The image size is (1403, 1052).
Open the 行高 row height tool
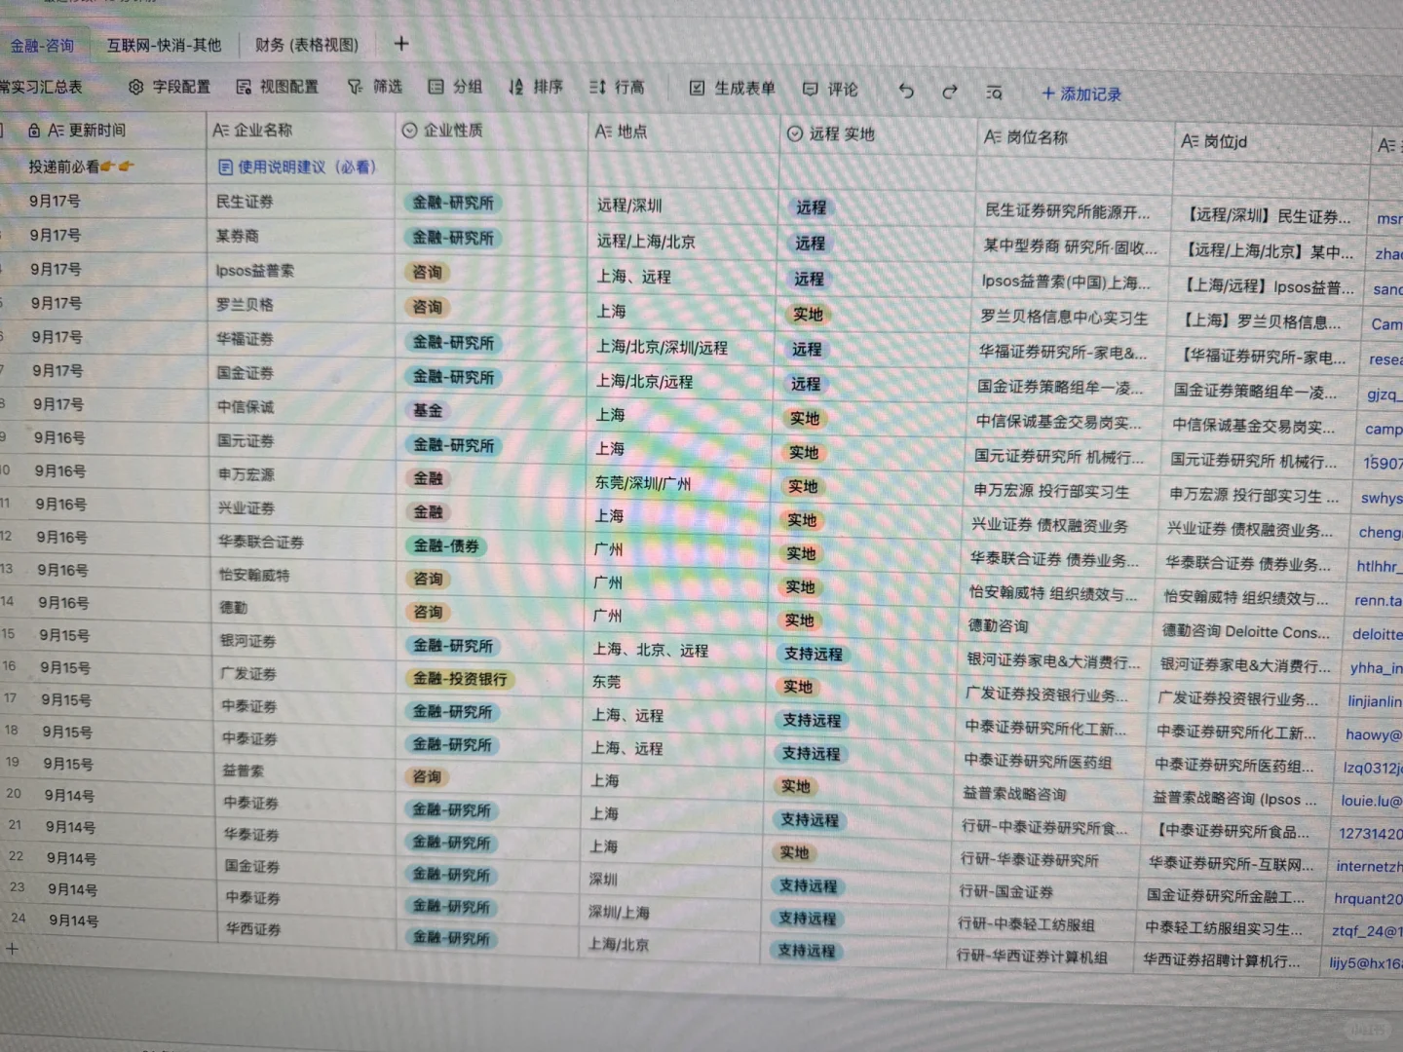tap(617, 88)
